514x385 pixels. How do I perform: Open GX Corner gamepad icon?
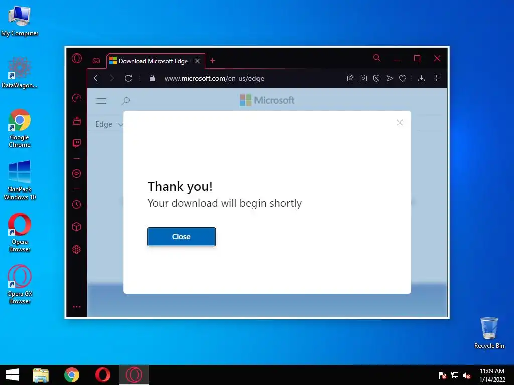pyautogui.click(x=96, y=61)
